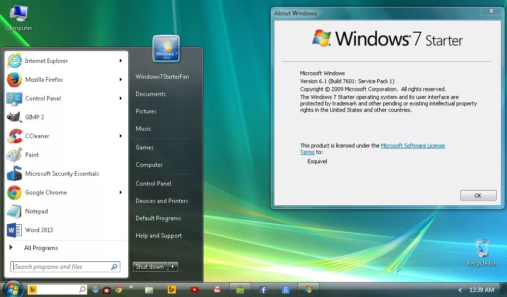Image resolution: width=507 pixels, height=297 pixels.
Task: Open Chrome from the quick launch bar
Action: 119,290
